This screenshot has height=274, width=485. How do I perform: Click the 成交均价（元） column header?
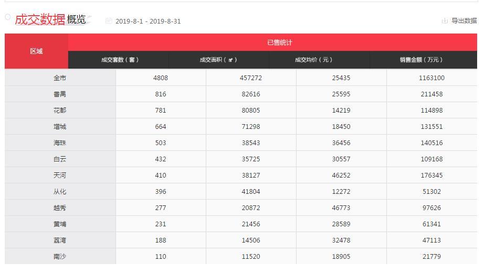click(x=313, y=60)
